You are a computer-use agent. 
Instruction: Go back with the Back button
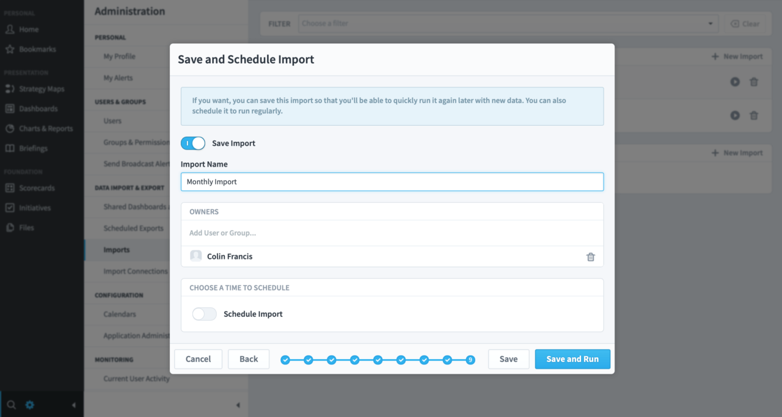[249, 359]
